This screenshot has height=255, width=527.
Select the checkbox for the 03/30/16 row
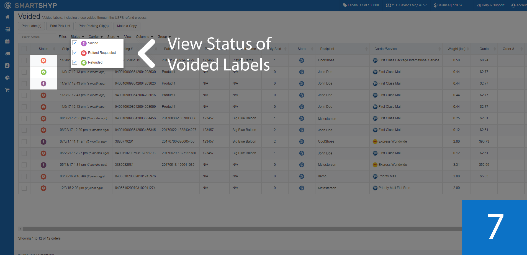click(x=24, y=177)
